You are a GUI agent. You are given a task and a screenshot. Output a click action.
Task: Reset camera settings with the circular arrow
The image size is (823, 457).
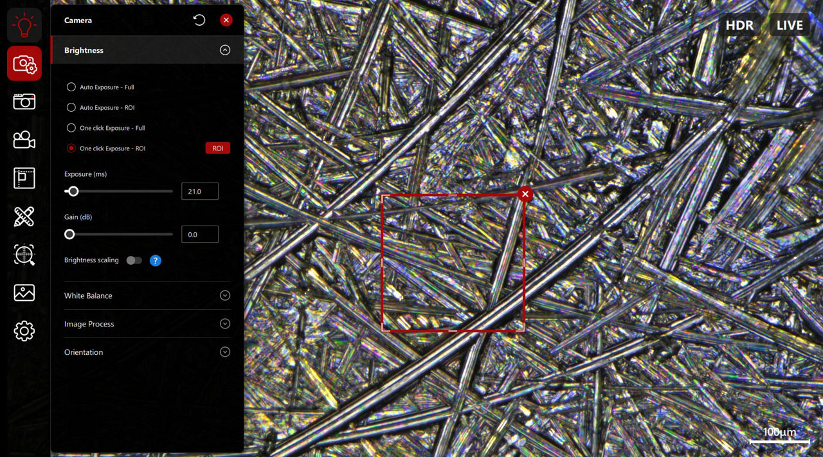pyautogui.click(x=199, y=20)
